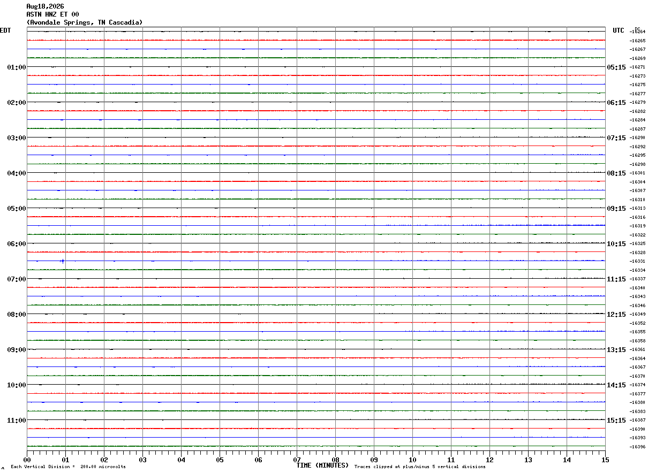
Task: Select the DC offset value -16264
Action: [637, 32]
